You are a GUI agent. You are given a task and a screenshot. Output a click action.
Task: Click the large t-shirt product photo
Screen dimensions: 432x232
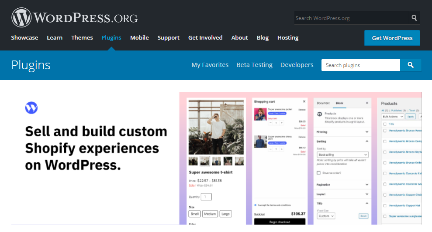pos(216,127)
